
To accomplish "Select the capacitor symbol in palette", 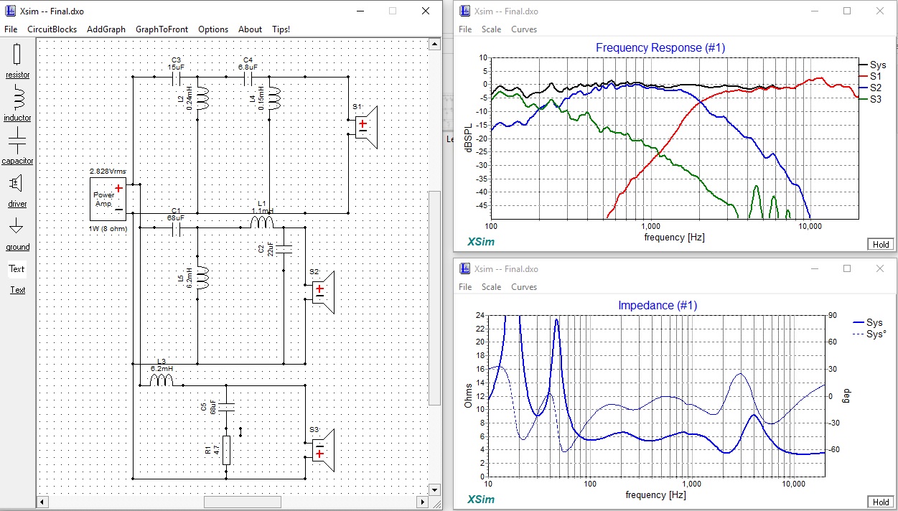I will point(17,141).
